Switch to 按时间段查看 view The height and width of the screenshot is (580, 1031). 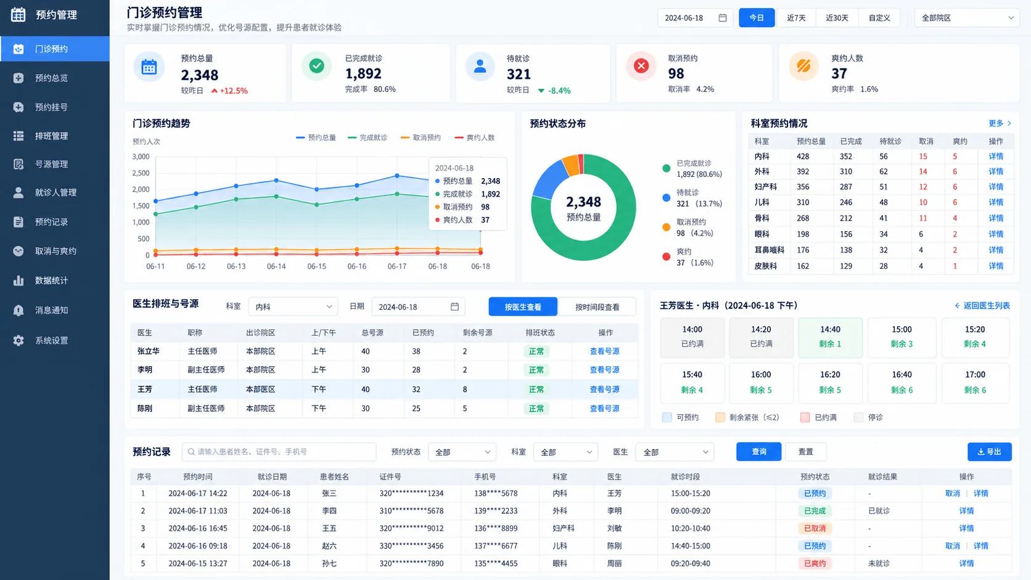pyautogui.click(x=597, y=306)
